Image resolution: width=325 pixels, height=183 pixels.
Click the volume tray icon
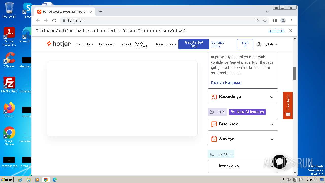[289, 180]
